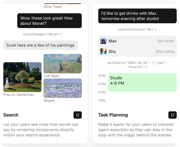Open the Cliff Walk painting thumbnail
The height and width of the screenshot is (147, 180).
click(x=63, y=64)
